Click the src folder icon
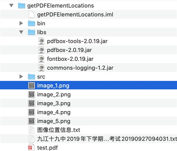The height and width of the screenshot is (151, 177). (x=32, y=77)
